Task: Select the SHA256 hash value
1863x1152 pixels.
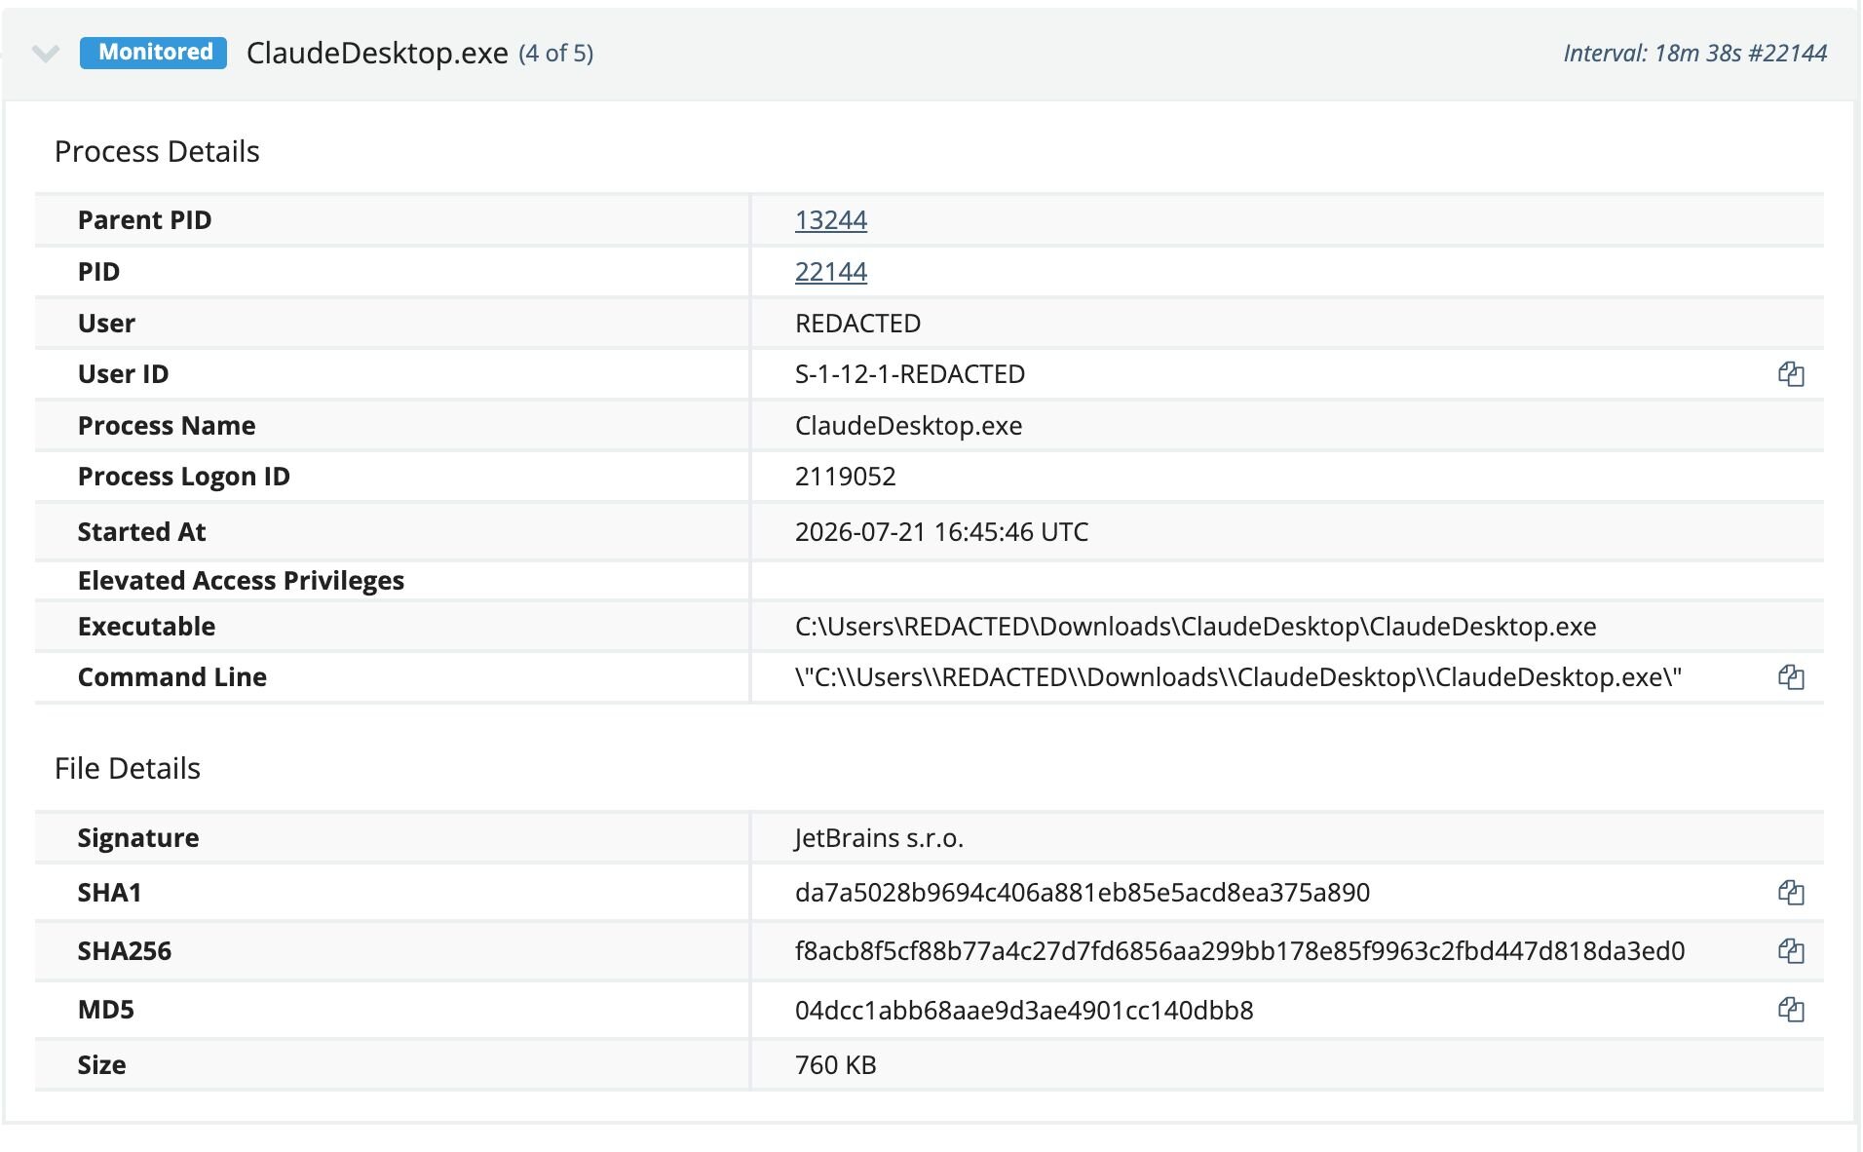Action: [1239, 951]
